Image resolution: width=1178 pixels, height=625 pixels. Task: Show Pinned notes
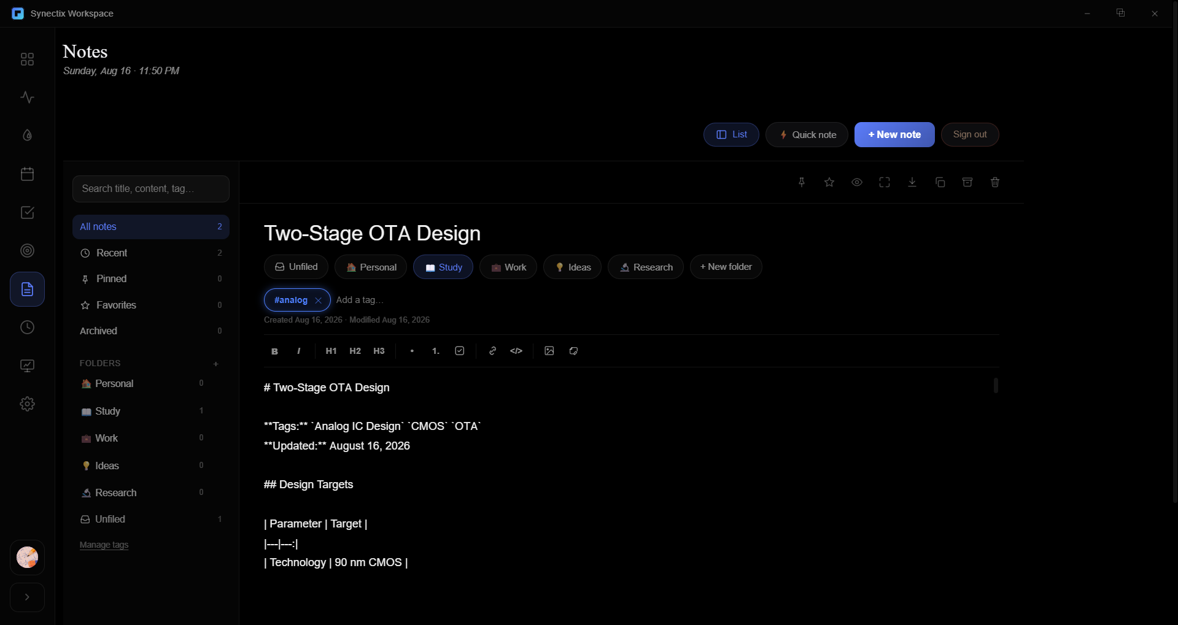(151, 279)
